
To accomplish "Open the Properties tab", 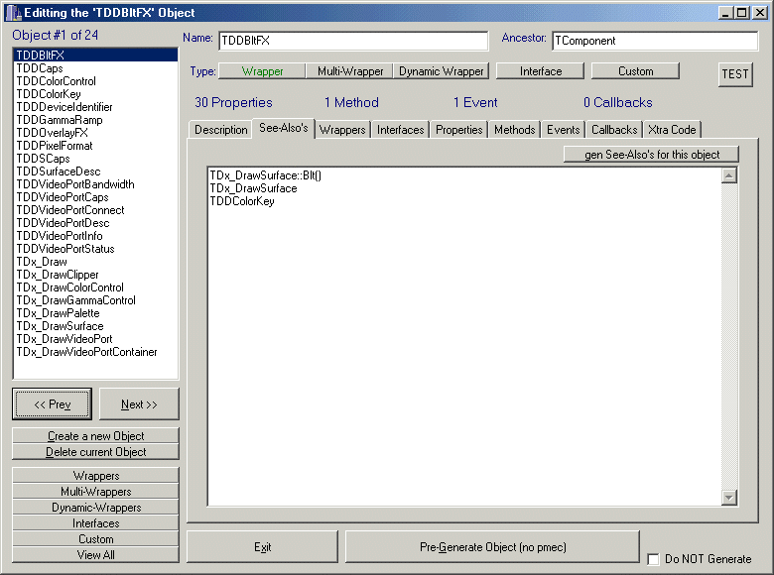I will [x=458, y=130].
